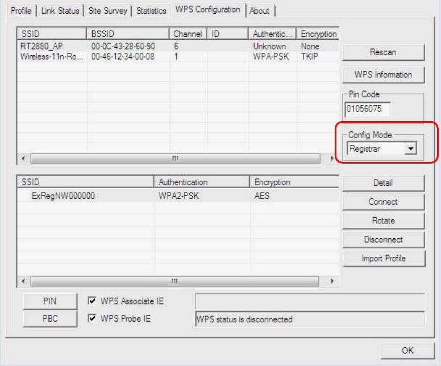Start WPS with the PIN button
The image size is (441, 366).
[x=50, y=301]
